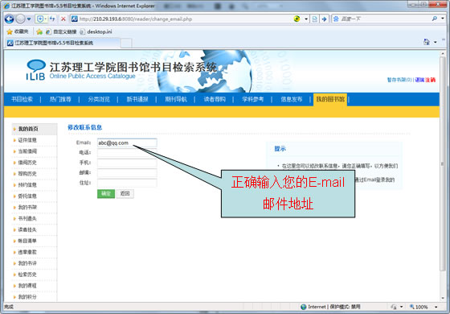
Task: Open the 热门推荐 navigation menu
Action: point(60,100)
